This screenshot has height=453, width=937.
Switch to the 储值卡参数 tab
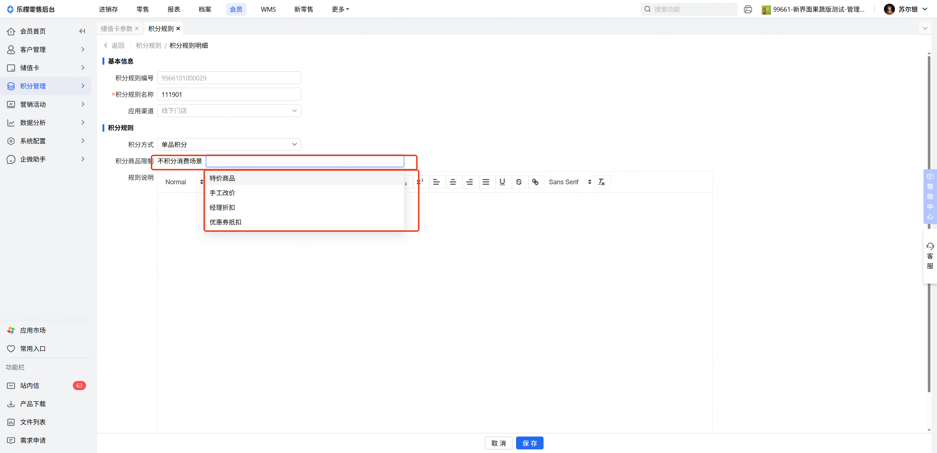116,29
